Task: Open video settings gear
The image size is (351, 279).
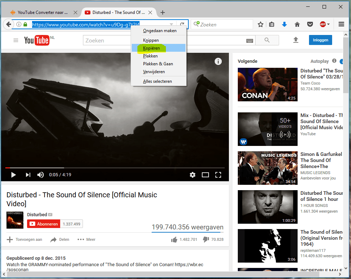Action: point(193,175)
